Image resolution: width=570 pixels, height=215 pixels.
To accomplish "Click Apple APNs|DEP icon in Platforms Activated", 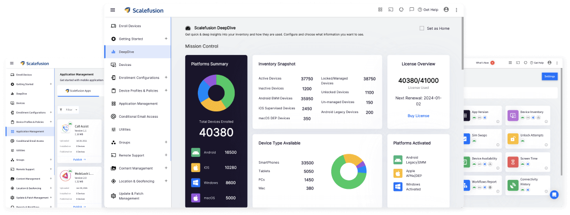I will [398, 173].
